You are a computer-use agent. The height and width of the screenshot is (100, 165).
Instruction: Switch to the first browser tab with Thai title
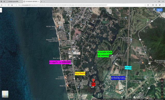pos(14,2)
